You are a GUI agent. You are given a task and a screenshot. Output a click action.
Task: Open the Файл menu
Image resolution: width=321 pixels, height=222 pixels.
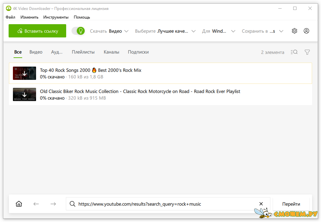[11, 17]
